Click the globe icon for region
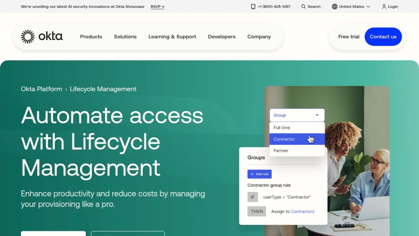419x236 pixels. [334, 7]
